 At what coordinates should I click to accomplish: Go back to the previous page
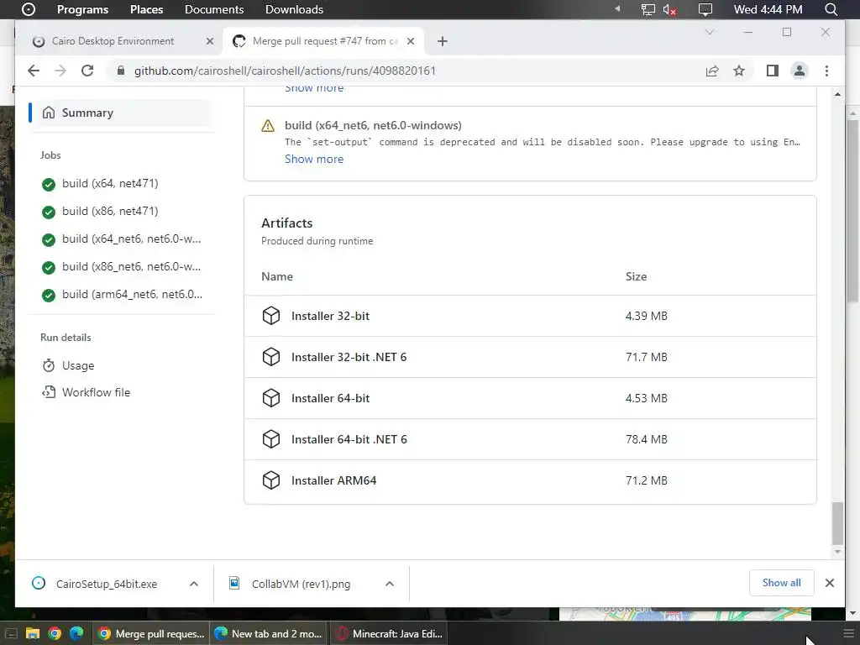(34, 71)
